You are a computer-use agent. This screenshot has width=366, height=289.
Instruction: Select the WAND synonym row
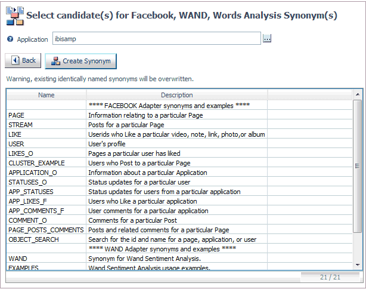coord(179,259)
